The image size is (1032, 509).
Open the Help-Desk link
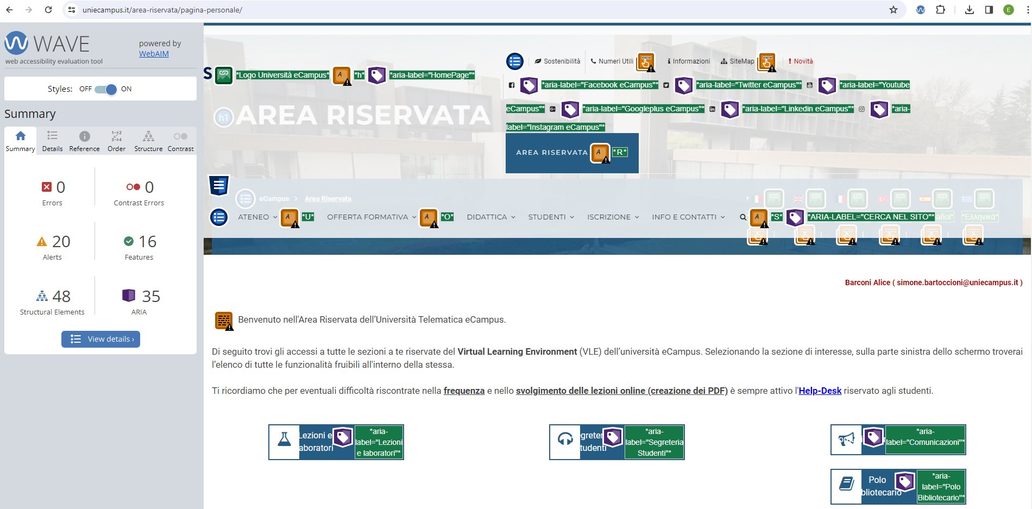point(820,391)
